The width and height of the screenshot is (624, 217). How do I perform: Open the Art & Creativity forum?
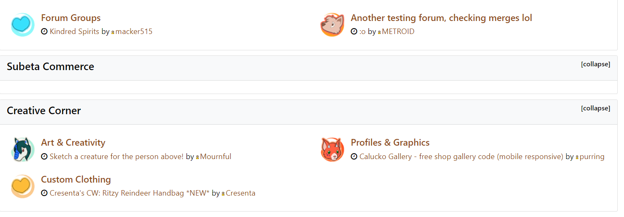[x=73, y=143]
